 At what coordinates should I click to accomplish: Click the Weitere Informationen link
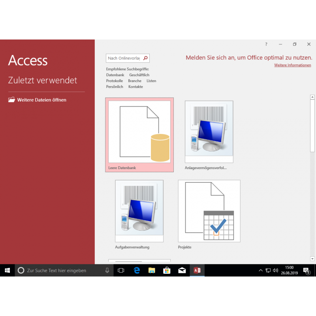click(292, 65)
